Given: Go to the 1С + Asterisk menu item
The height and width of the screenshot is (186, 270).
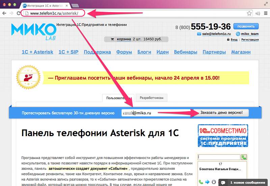Looking at the screenshot, I should point(37,52).
